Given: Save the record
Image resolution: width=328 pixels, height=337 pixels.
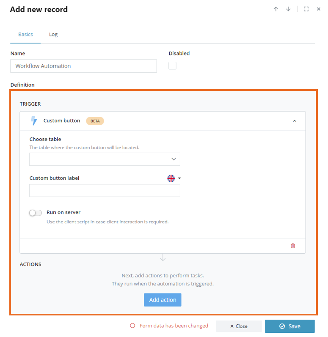Looking at the screenshot, I should [x=290, y=326].
